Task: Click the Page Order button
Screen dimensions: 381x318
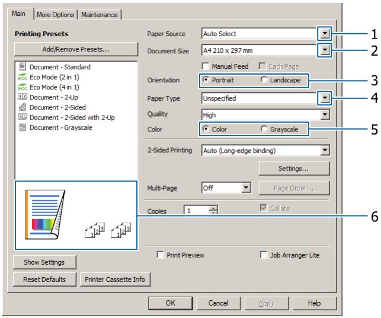Action: click(294, 188)
